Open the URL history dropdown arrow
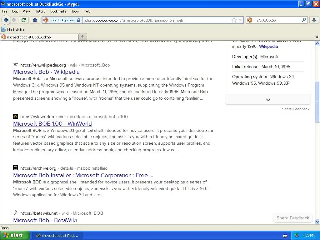Screen dimensions: 320x240 (x=240, y=20)
